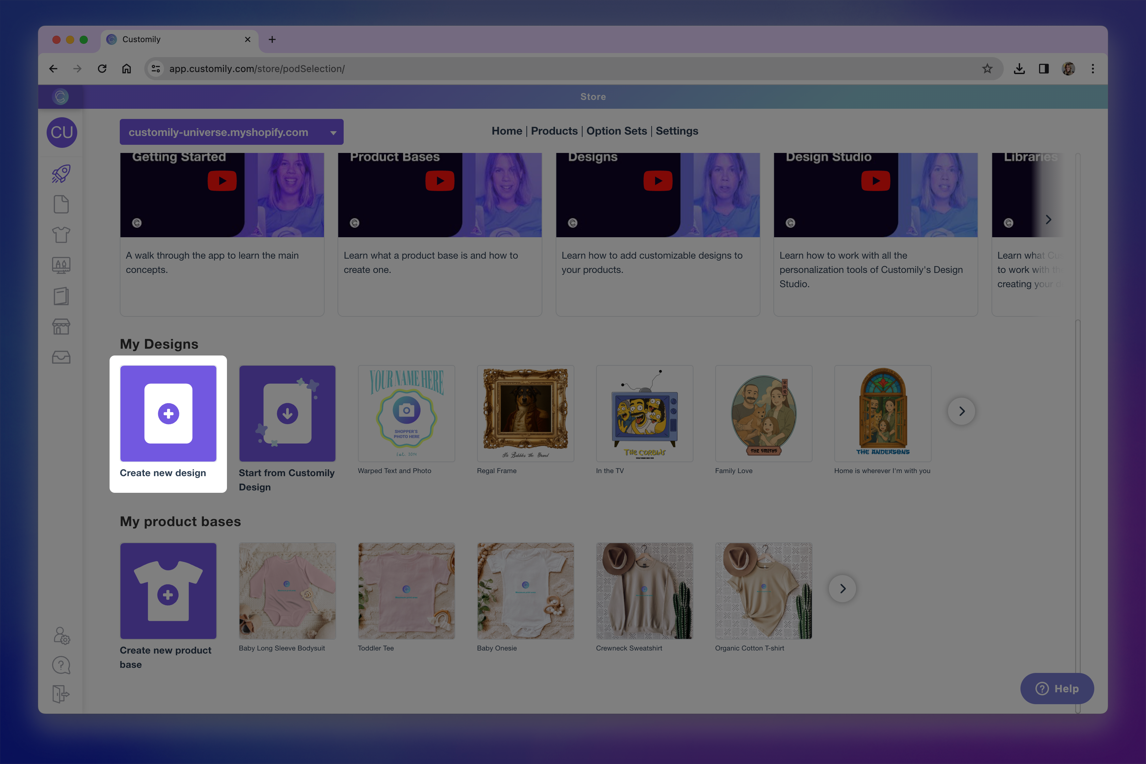Image resolution: width=1146 pixels, height=764 pixels.
Task: Switch to the Option Sets tab
Action: click(617, 131)
